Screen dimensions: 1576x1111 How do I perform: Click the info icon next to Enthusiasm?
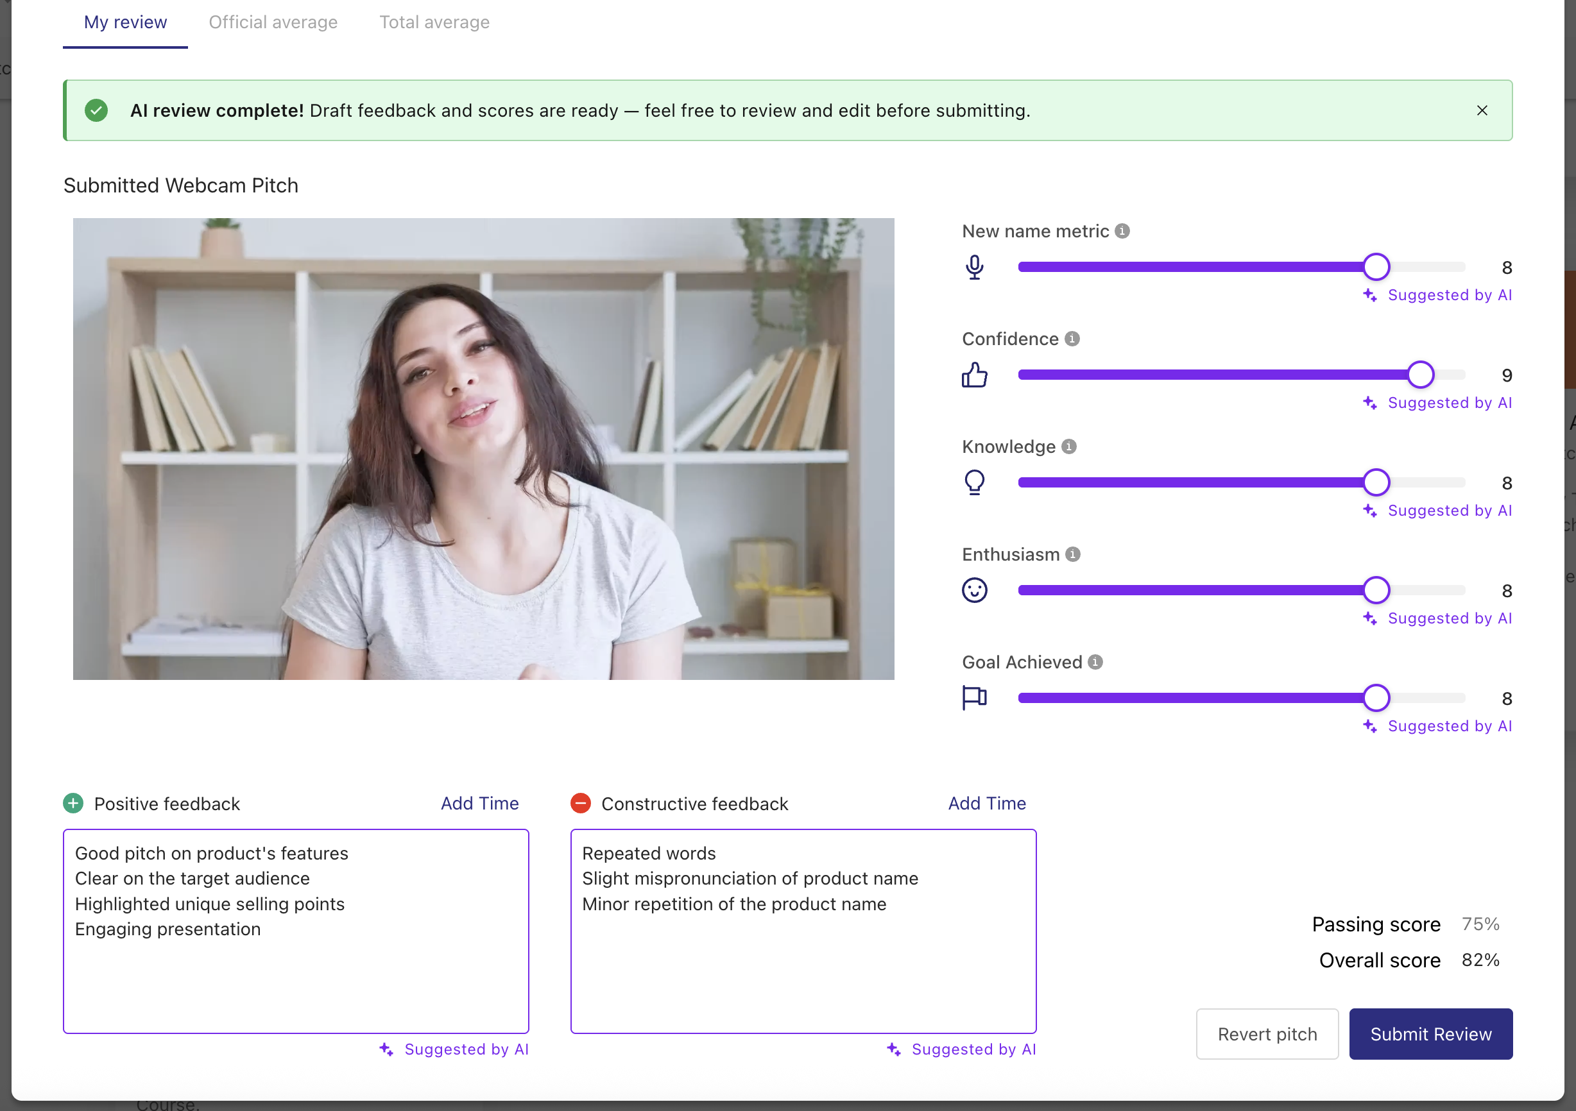point(1073,554)
